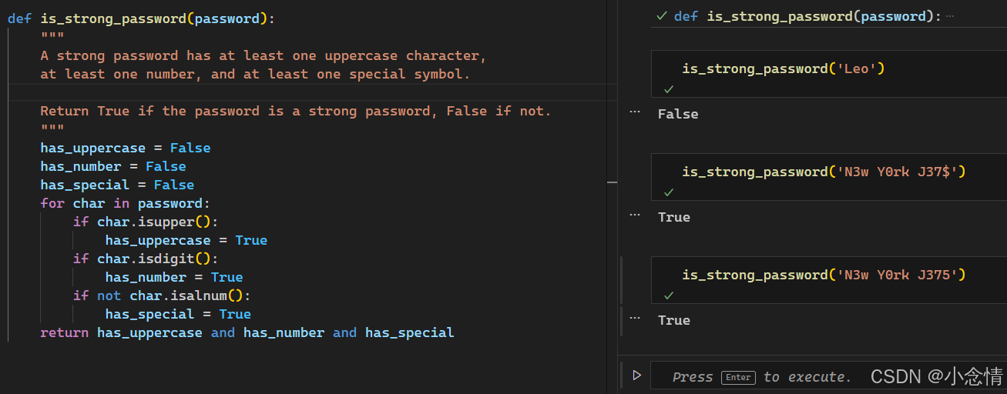Click the return statement at the function's end
1007x394 pixels.
[x=247, y=332]
